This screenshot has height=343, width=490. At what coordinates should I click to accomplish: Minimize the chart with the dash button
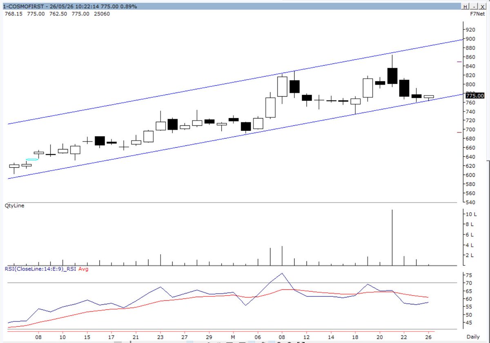(474, 7)
